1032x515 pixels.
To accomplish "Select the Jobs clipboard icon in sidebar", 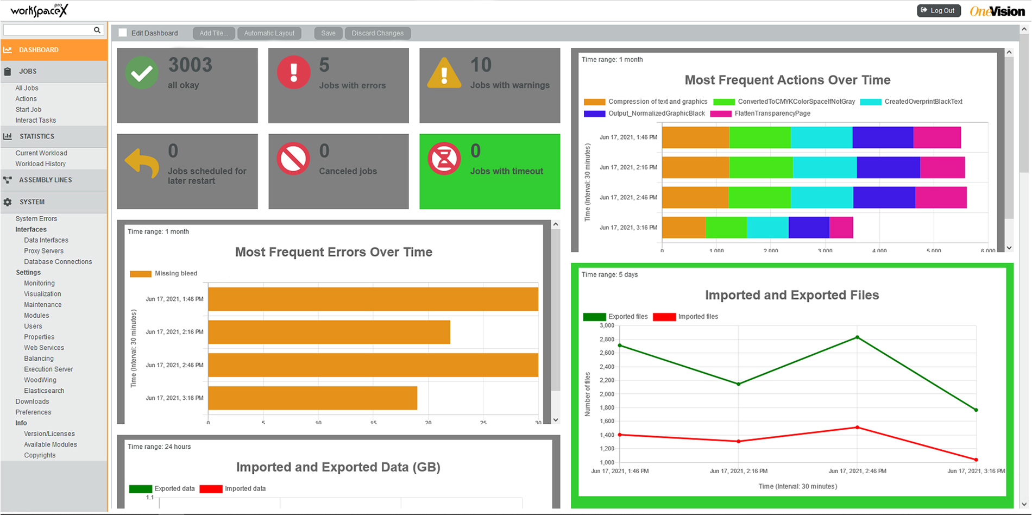I will [x=8, y=71].
